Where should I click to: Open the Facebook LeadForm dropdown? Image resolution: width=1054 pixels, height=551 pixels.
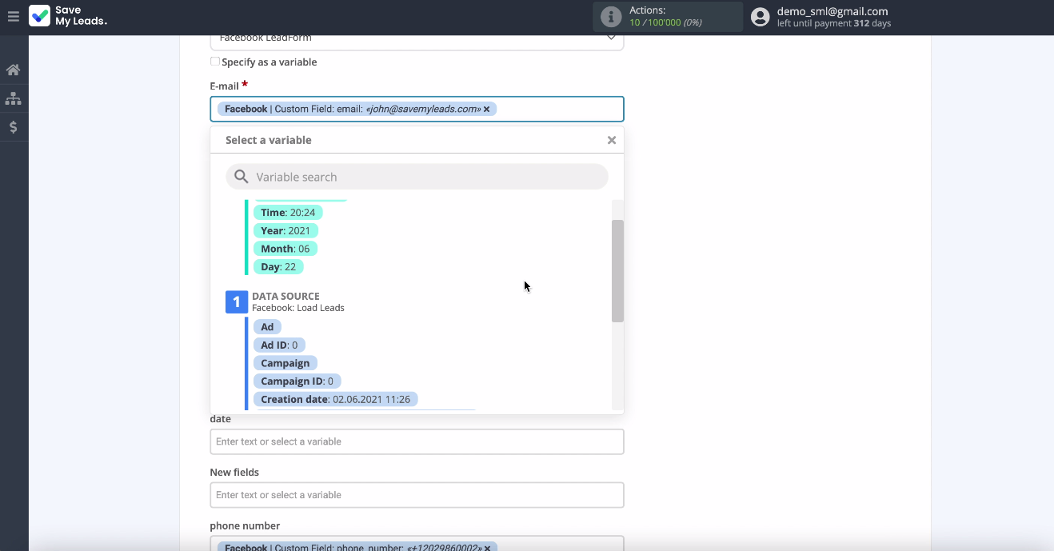[417, 38]
